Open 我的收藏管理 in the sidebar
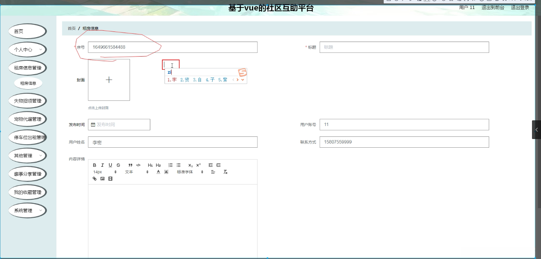Viewport: 541px width, 259px height. (x=27, y=192)
